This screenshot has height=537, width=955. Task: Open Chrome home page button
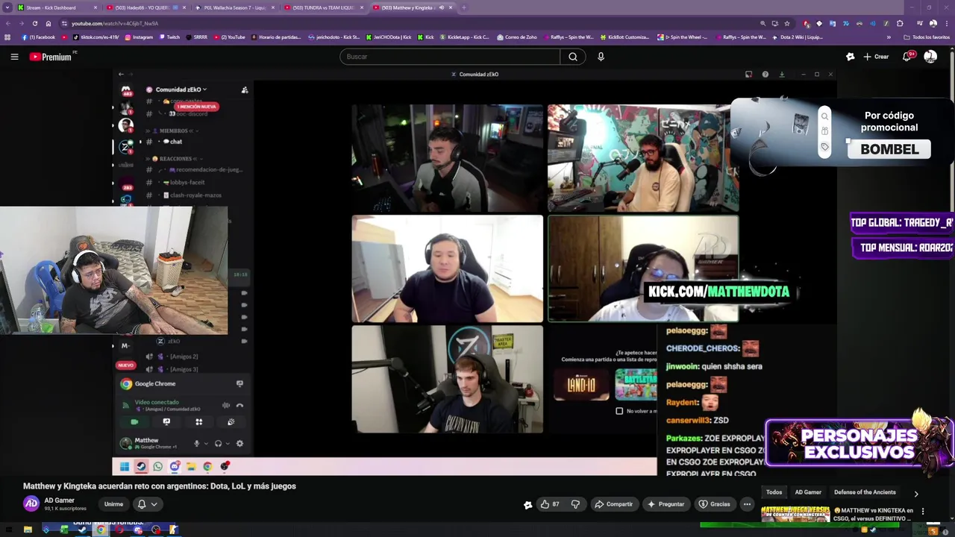click(x=48, y=23)
